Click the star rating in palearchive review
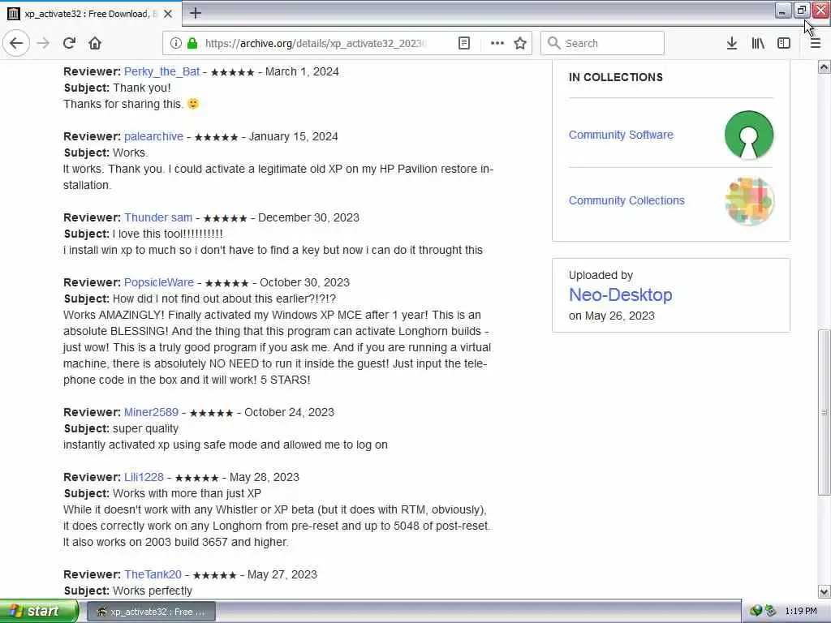831x623 pixels. coord(216,137)
